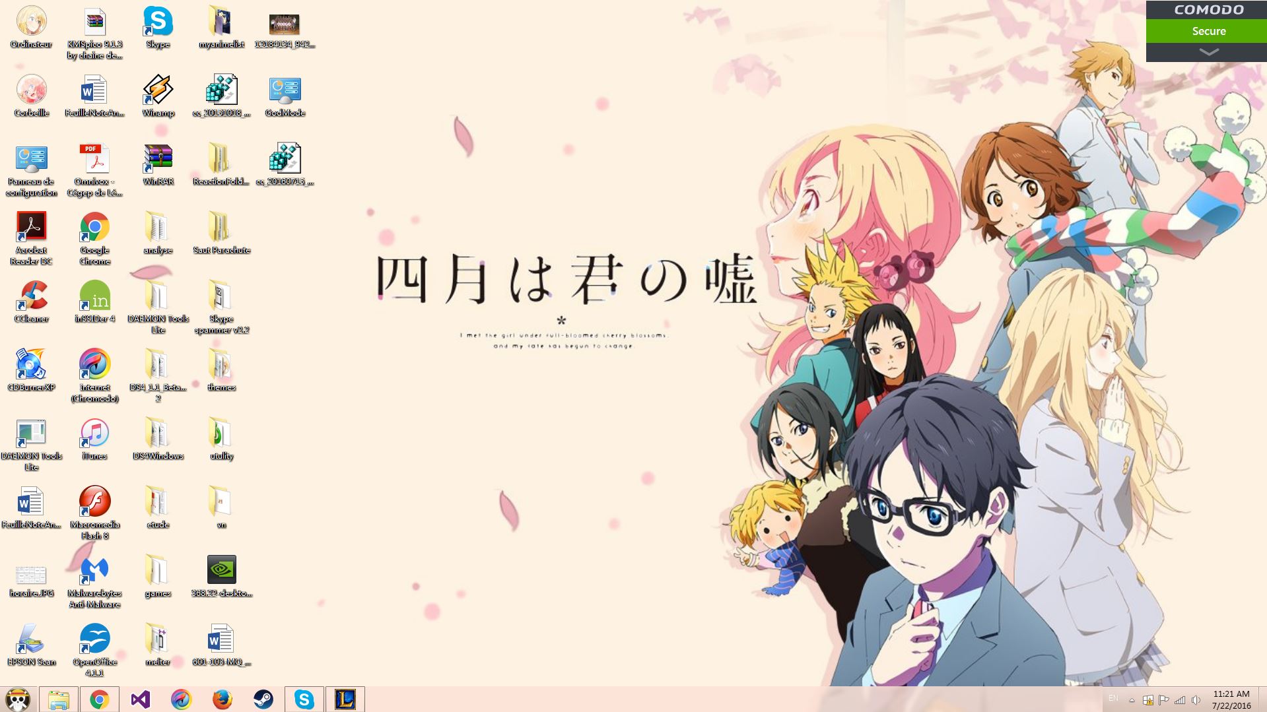This screenshot has width=1267, height=712.
Task: Open Steam from the taskbar
Action: pyautogui.click(x=263, y=699)
